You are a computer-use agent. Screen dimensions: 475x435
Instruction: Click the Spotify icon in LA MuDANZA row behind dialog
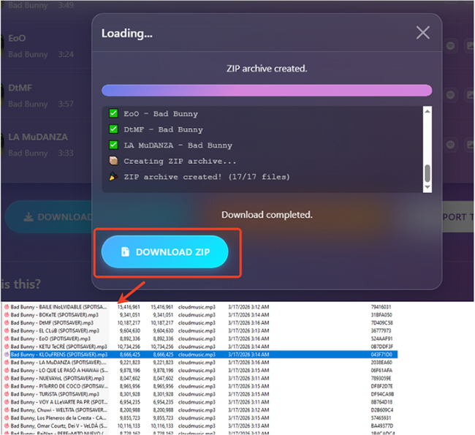[x=450, y=144]
